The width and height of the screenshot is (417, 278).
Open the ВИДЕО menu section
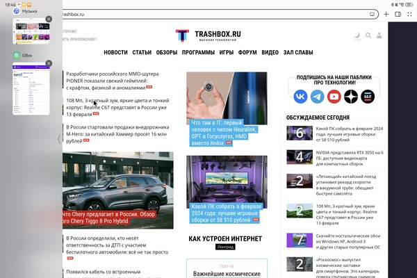pyautogui.click(x=270, y=52)
